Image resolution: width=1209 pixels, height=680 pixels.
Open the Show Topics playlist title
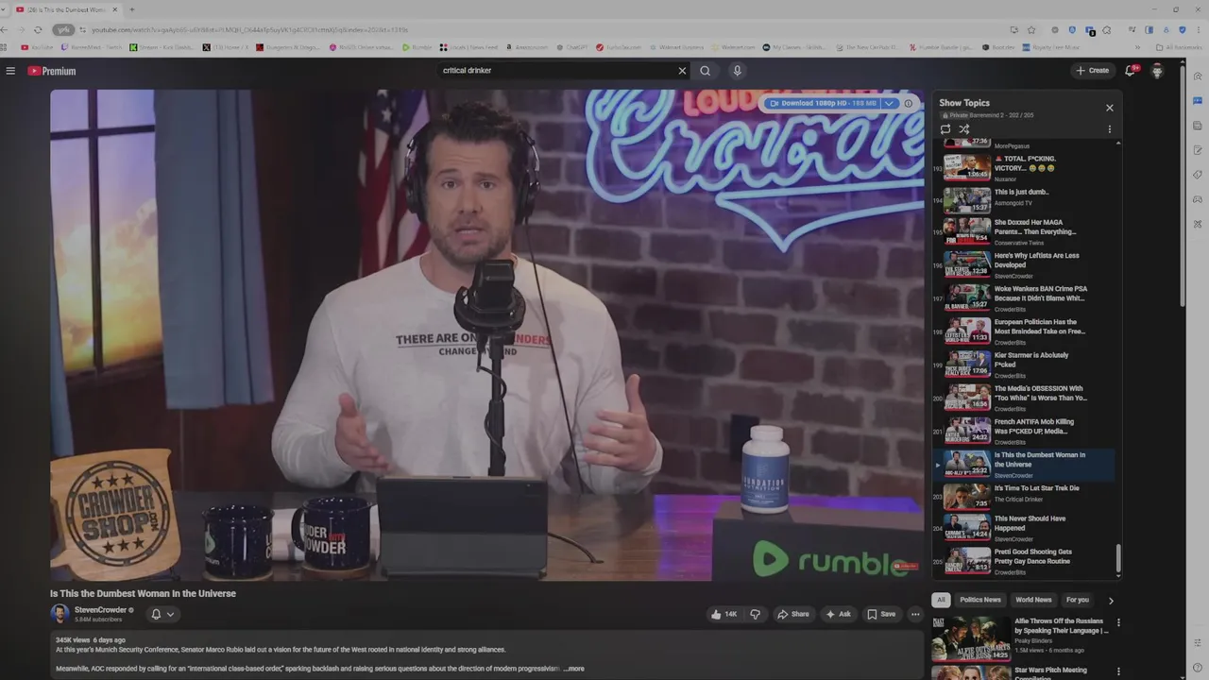tap(964, 103)
